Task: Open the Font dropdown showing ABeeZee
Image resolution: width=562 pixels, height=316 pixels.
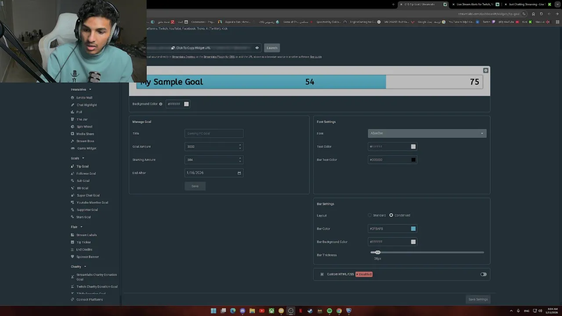Action: (427, 133)
